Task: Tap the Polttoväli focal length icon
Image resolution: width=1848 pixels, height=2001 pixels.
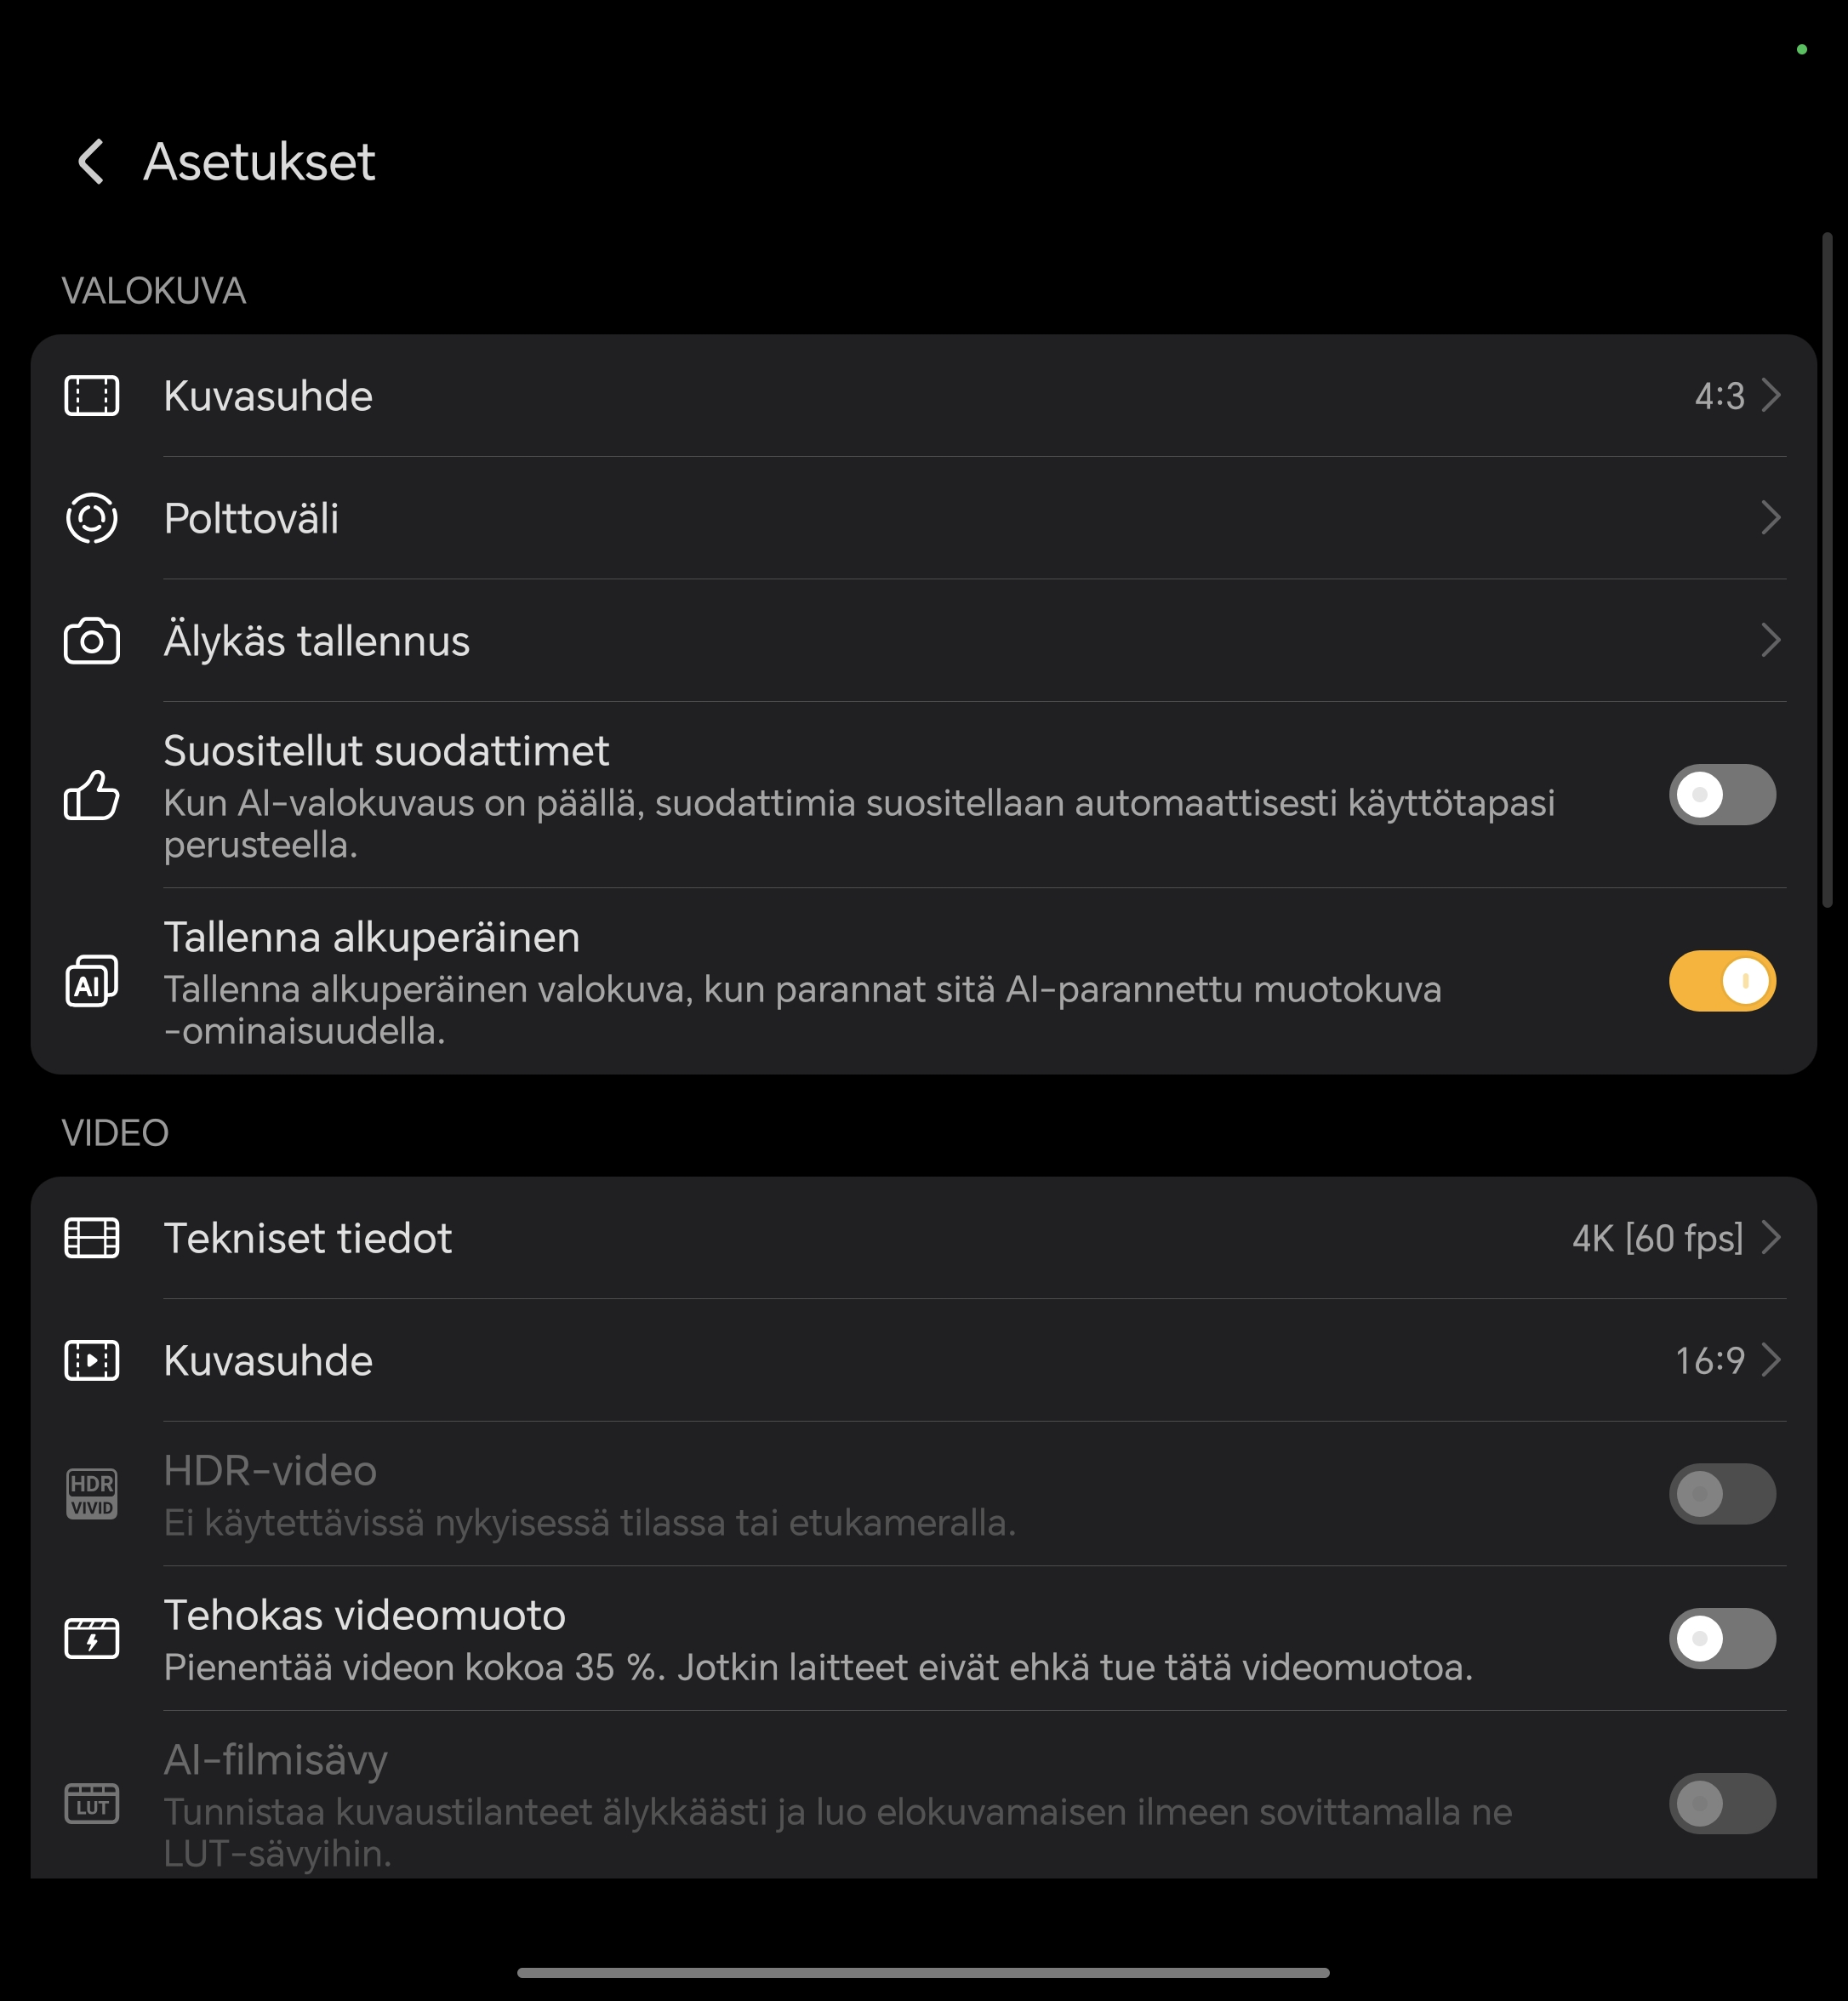Action: tap(92, 518)
